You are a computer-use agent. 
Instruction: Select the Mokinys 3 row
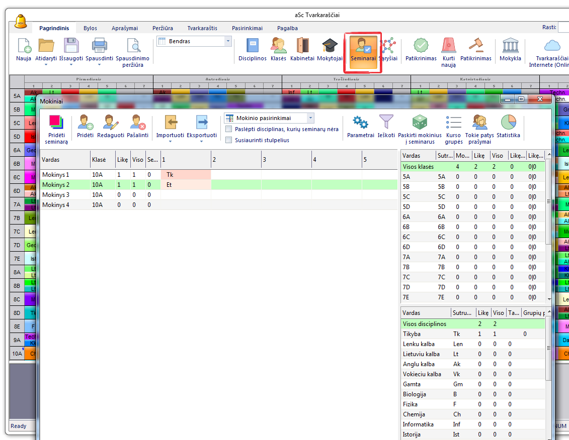click(56, 195)
